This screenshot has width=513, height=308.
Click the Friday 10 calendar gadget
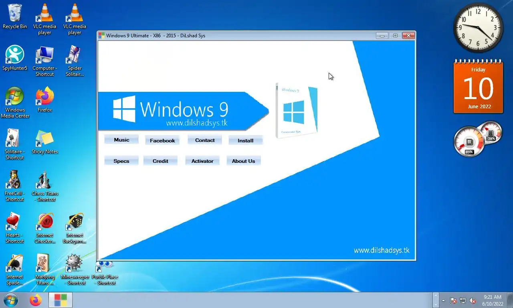click(478, 87)
